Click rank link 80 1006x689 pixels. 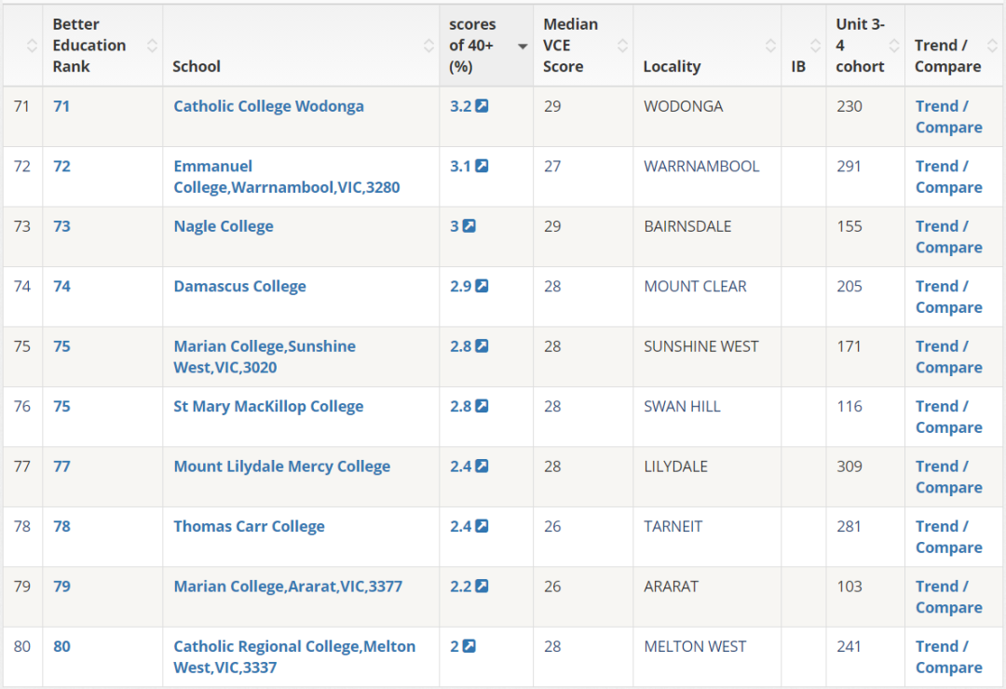[61, 646]
